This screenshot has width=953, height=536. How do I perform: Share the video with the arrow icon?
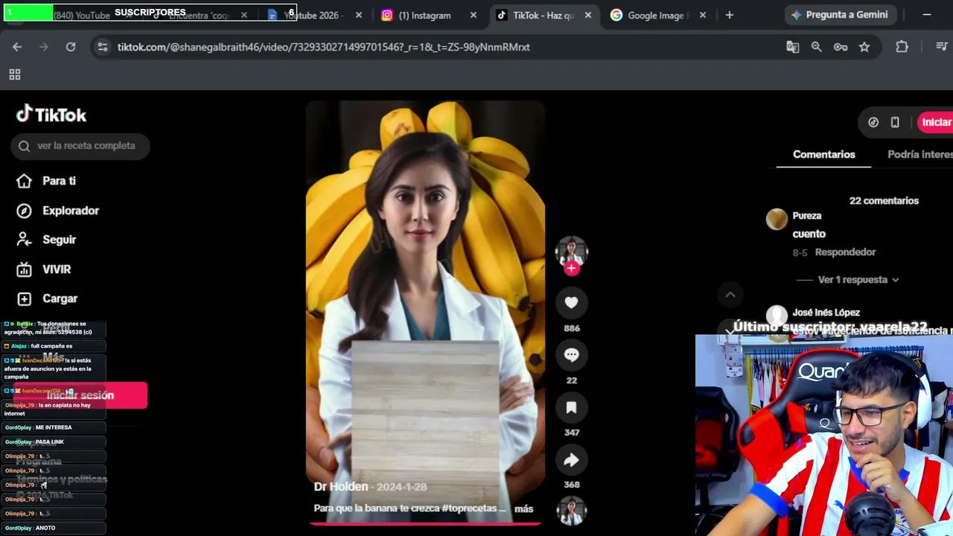click(571, 460)
